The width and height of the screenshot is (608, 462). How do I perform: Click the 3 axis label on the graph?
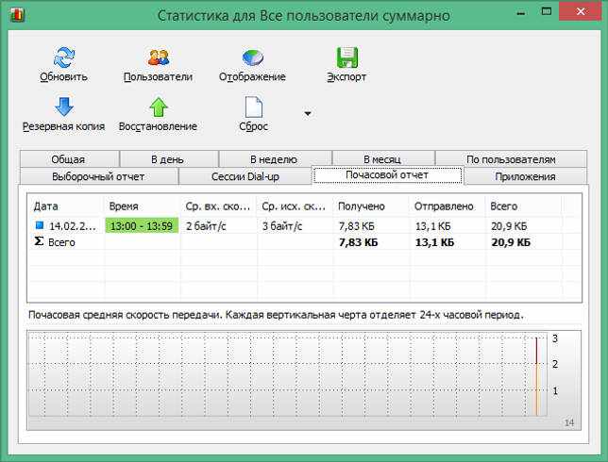tap(555, 338)
